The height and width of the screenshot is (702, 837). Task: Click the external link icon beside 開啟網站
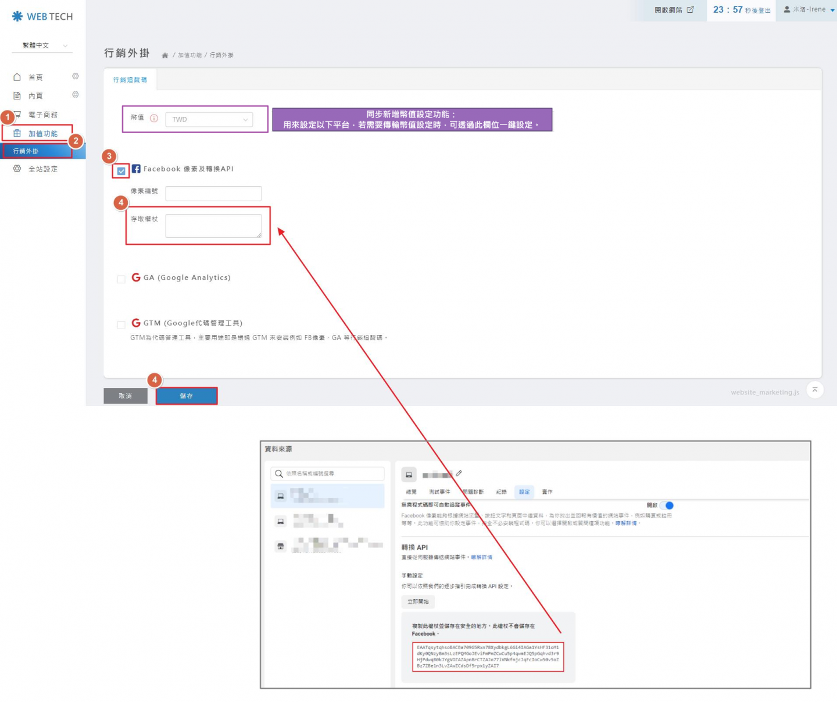pyautogui.click(x=691, y=10)
